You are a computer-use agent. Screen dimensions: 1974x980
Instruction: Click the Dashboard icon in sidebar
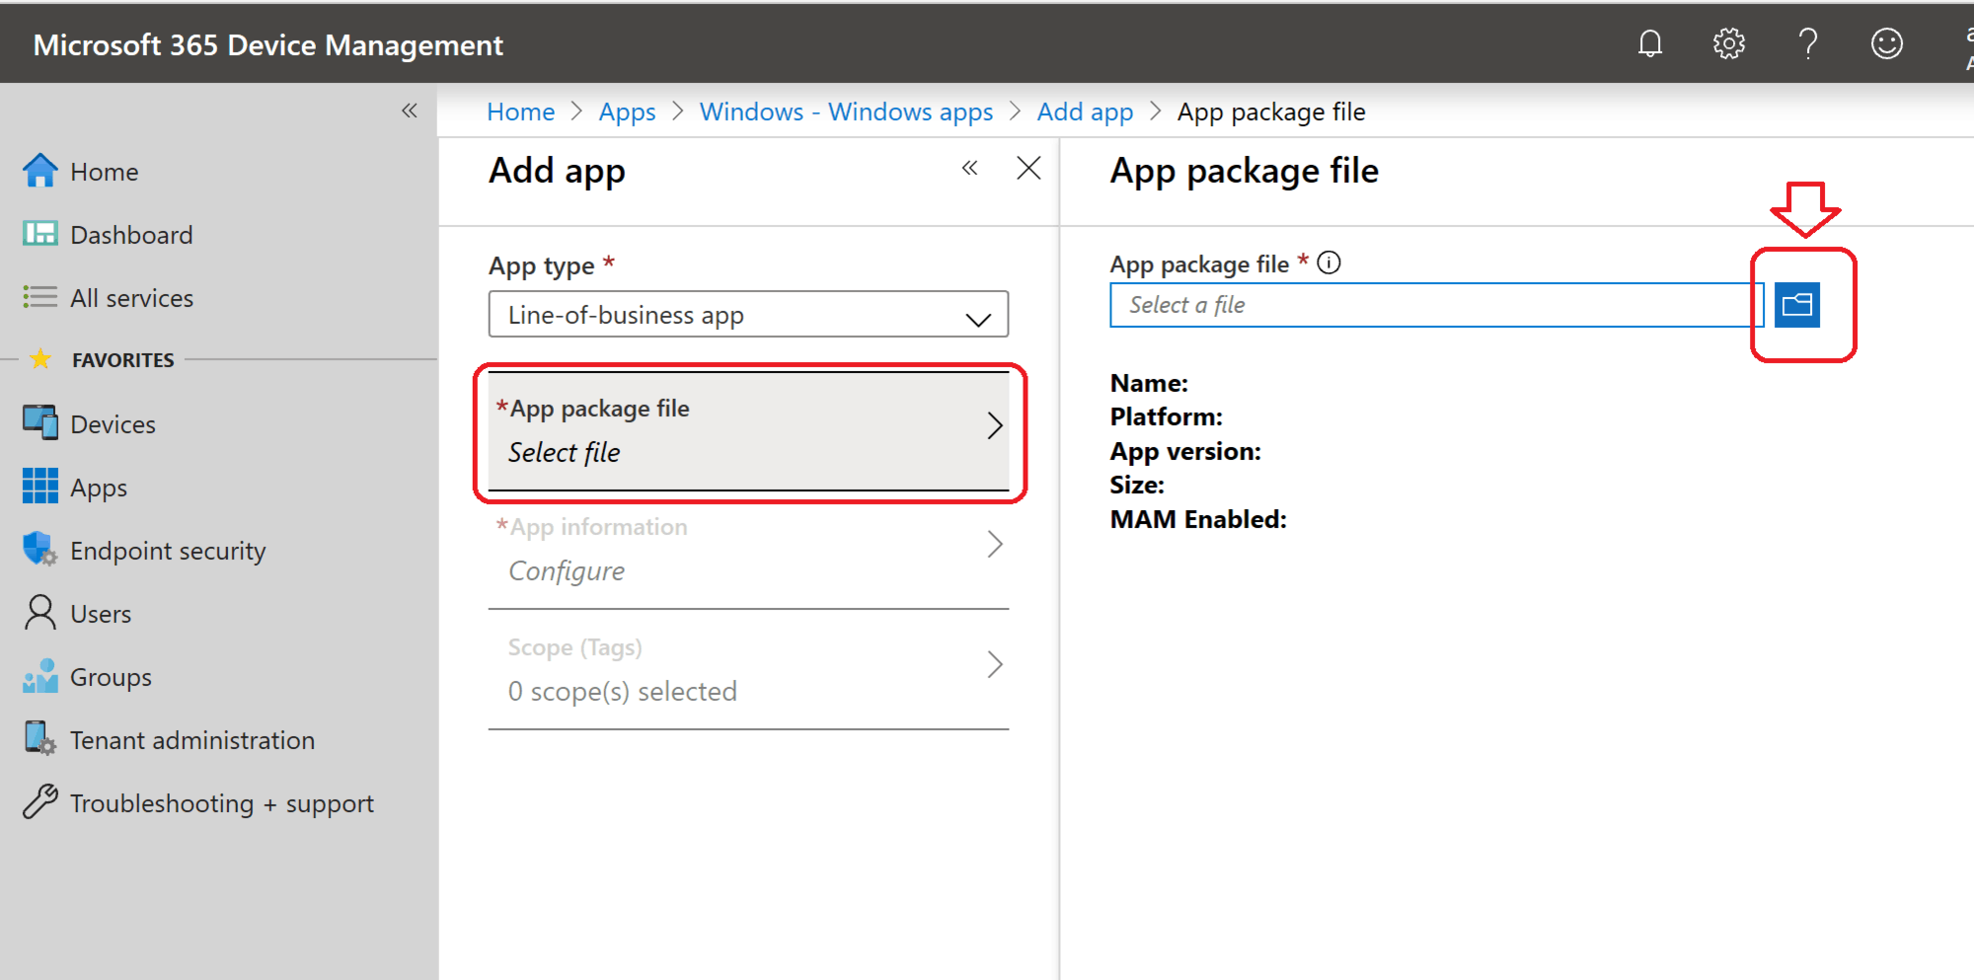pos(40,234)
